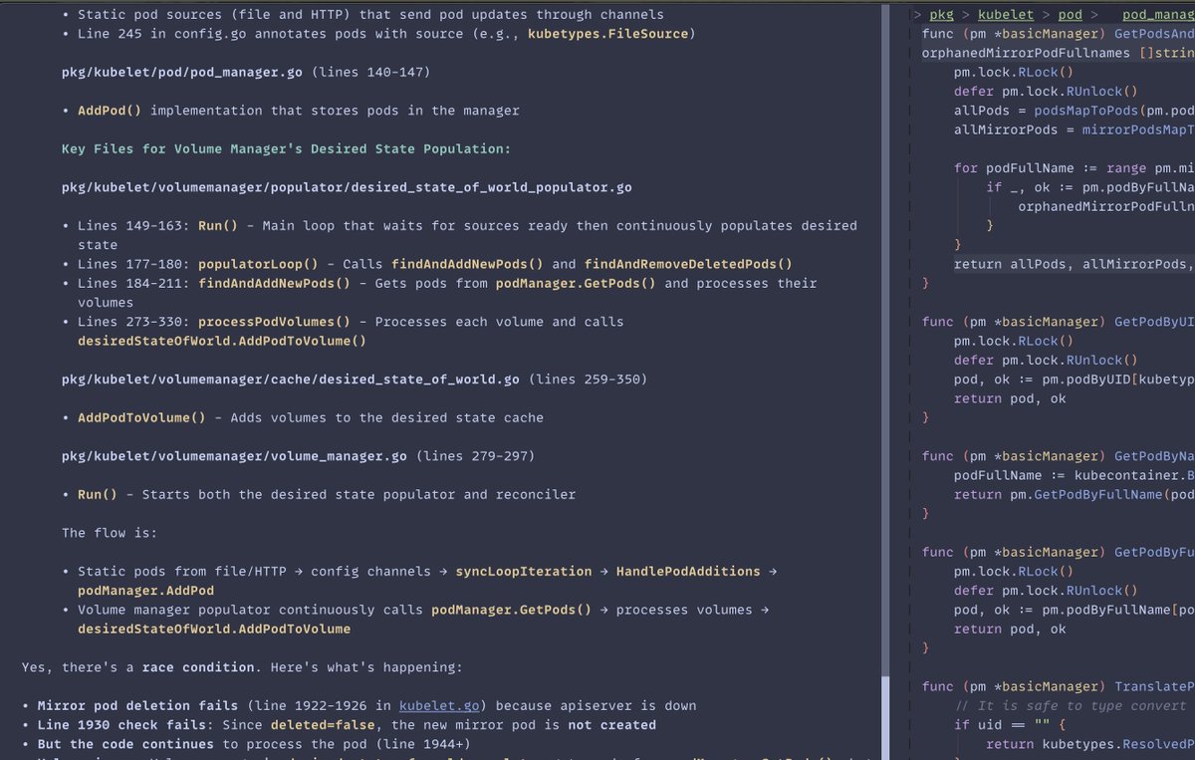Click bold text 'But the code continues'

pyautogui.click(x=125, y=744)
